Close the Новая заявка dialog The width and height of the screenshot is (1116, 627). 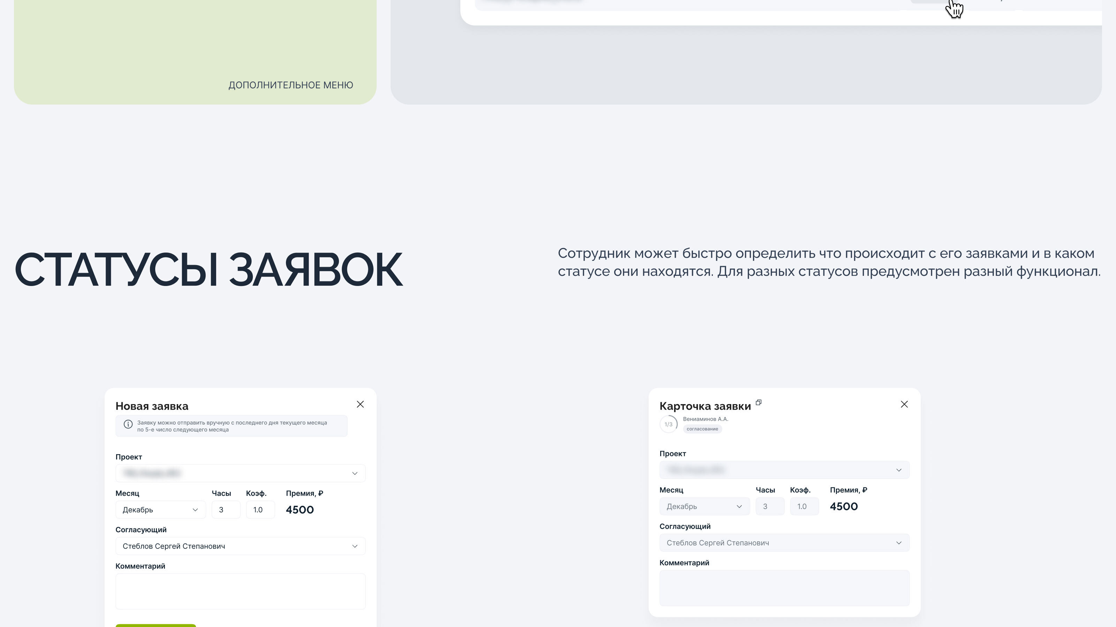point(360,404)
